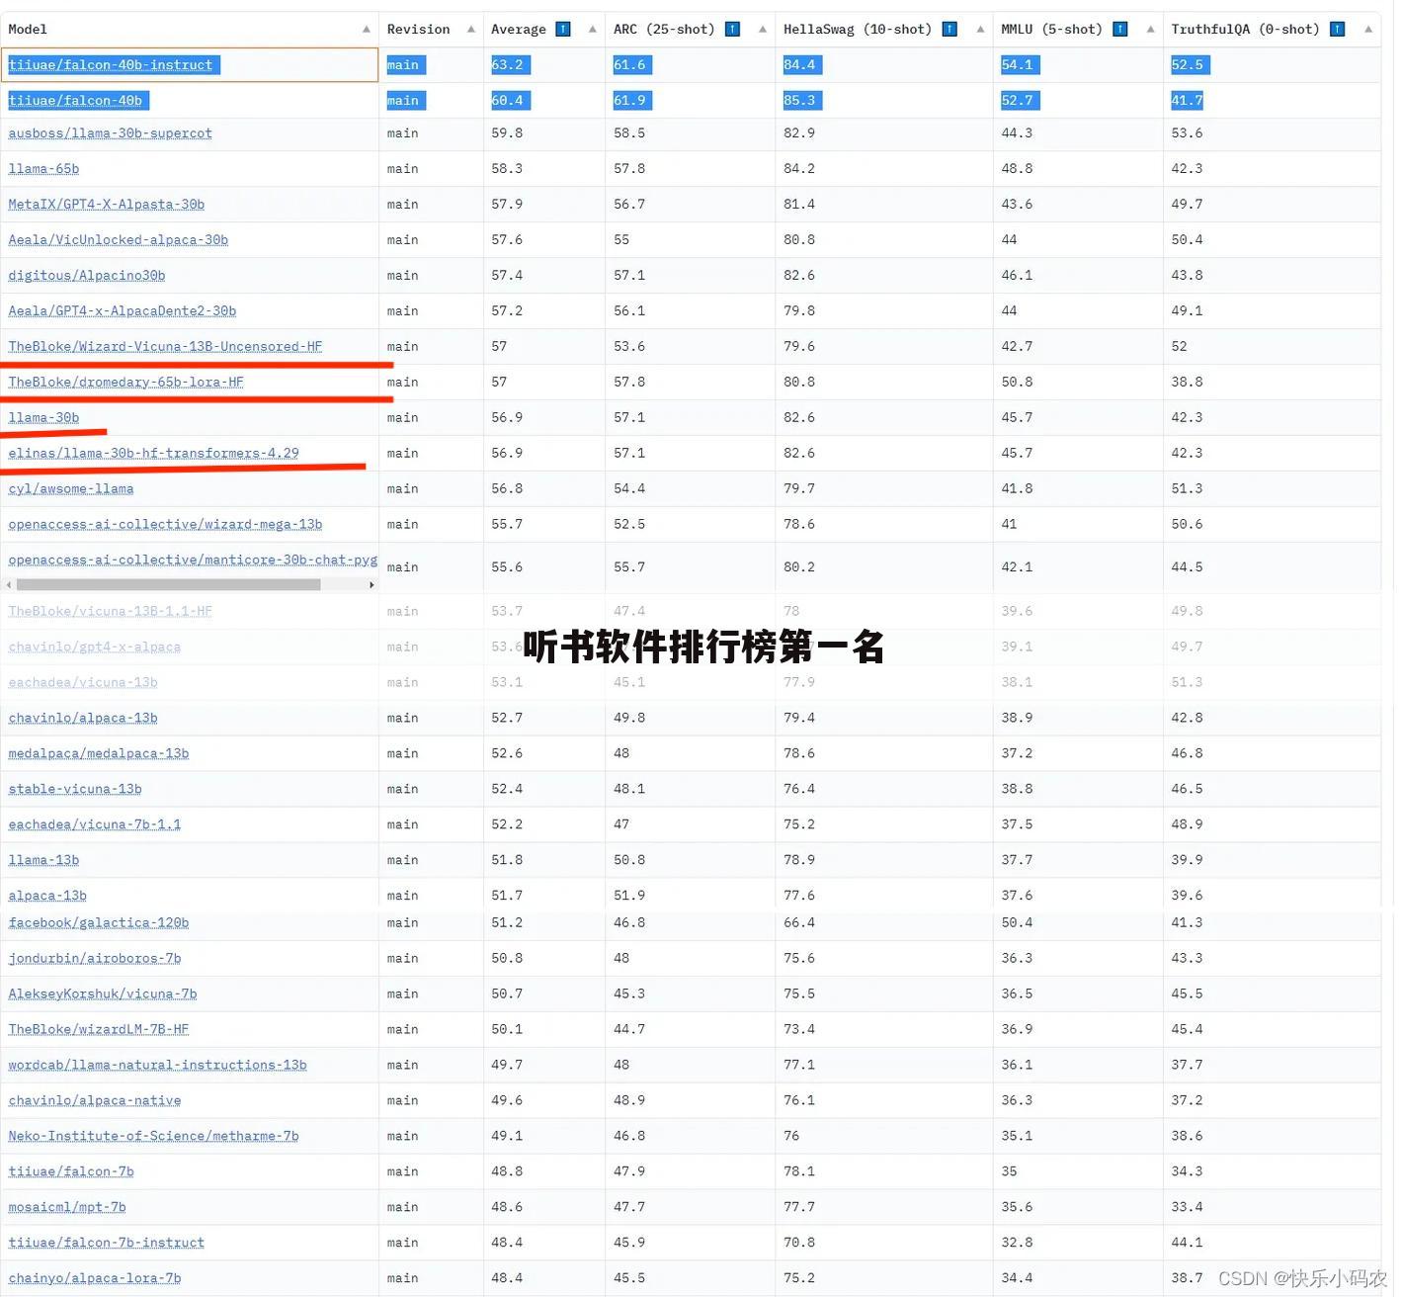1403x1297 pixels.
Task: Open tiiuae/falcon-7b-instruct model link
Action: tap(107, 1244)
